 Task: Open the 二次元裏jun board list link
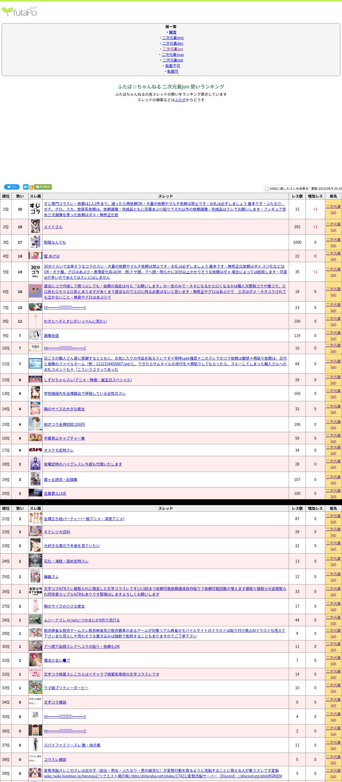173,49
